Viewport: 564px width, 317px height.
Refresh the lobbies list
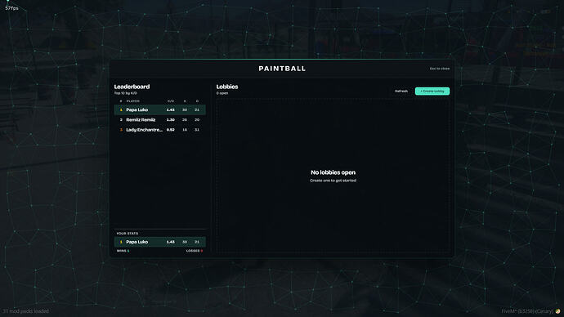pyautogui.click(x=401, y=92)
